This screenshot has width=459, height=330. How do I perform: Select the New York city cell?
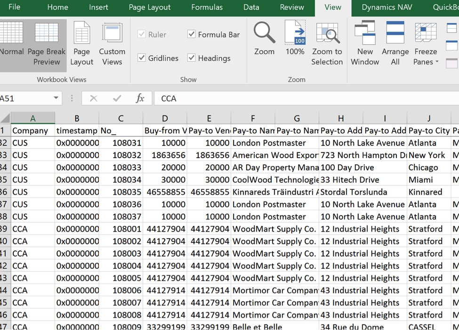pos(429,155)
